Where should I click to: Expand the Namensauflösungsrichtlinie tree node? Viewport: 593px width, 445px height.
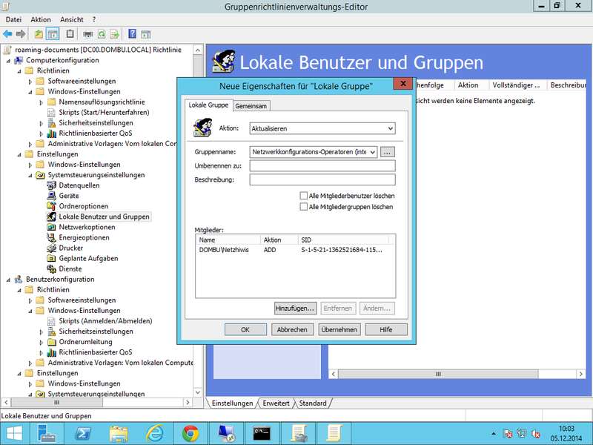point(42,102)
